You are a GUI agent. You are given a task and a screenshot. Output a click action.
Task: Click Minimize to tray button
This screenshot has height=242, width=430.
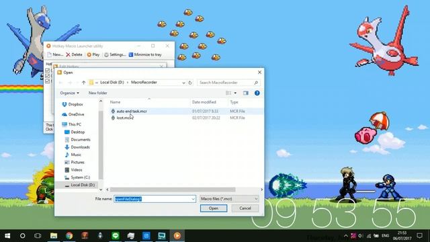[145, 54]
